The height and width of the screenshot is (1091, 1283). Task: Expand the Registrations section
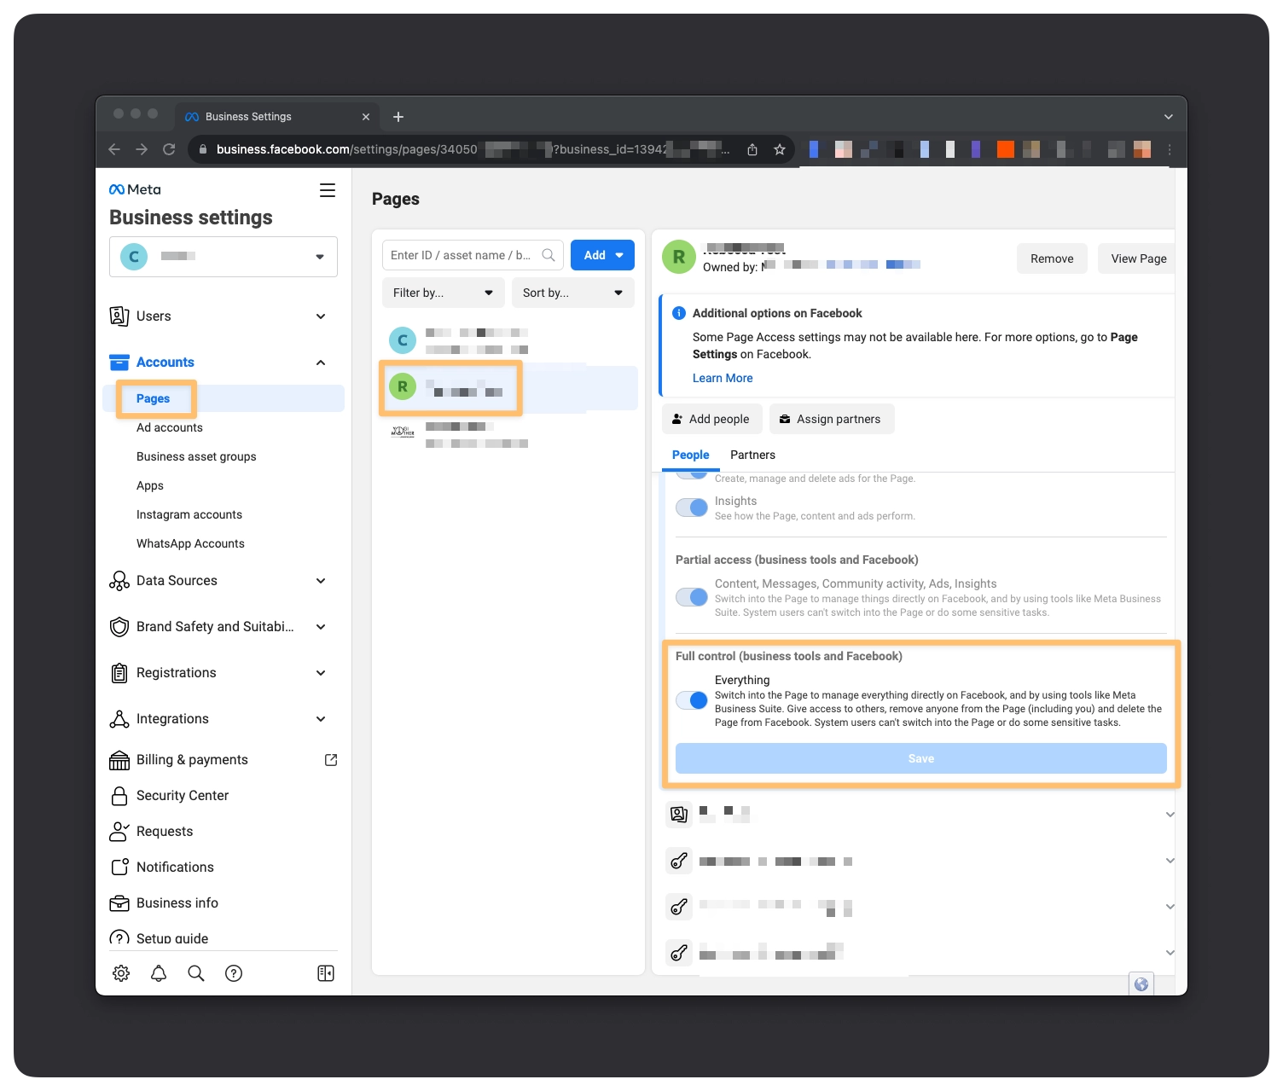point(321,673)
